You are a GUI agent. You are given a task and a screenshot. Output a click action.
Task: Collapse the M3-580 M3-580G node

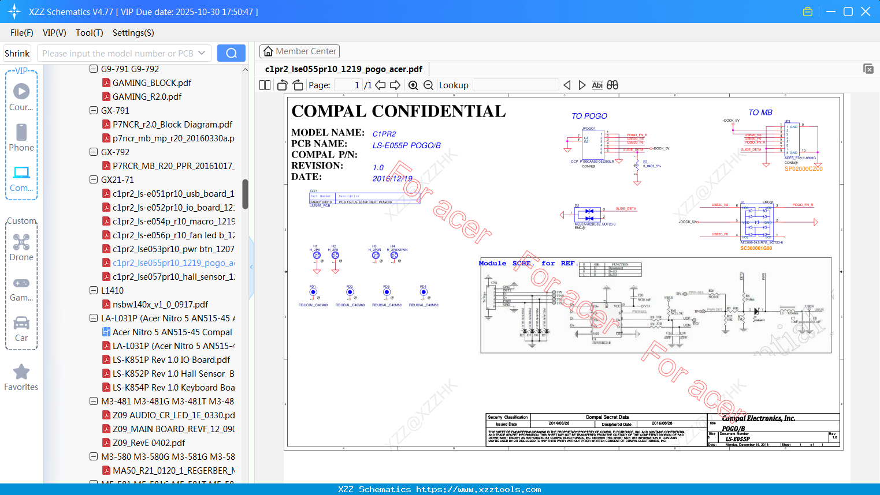click(94, 456)
